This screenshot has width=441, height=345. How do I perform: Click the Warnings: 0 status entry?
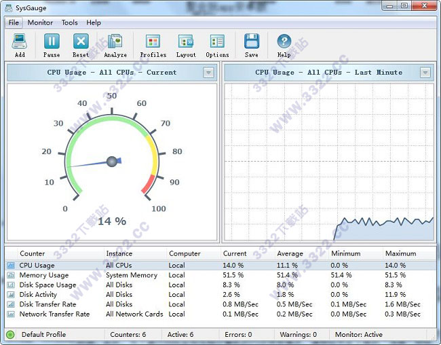[298, 335]
